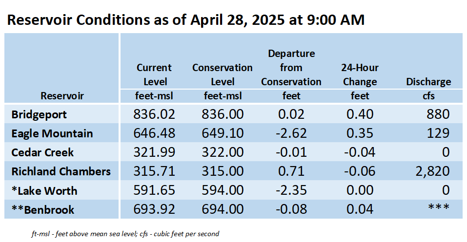Select Eagle Mountain departure value -2.62
The image size is (467, 242).
[x=291, y=133]
